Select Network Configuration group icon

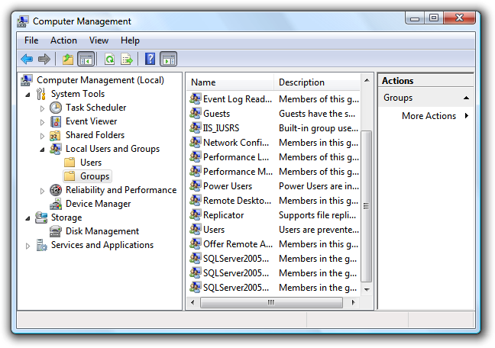tap(196, 142)
